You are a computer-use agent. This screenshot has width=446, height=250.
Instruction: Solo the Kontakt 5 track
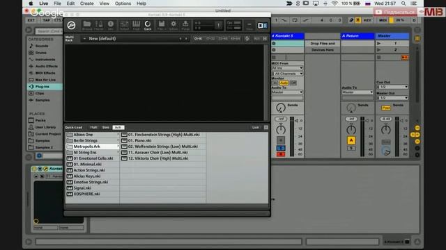coord(281,148)
